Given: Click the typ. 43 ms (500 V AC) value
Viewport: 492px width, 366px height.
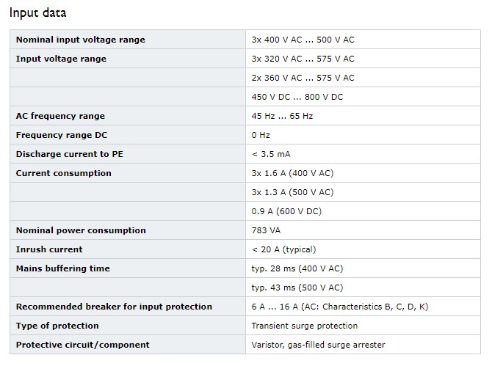Looking at the screenshot, I should tap(297, 288).
